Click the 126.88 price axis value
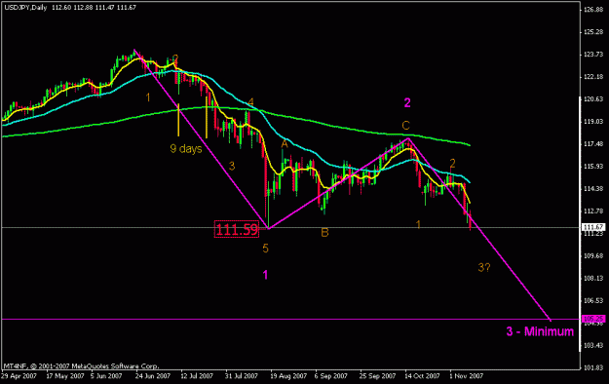609x384 pixels. point(593,10)
